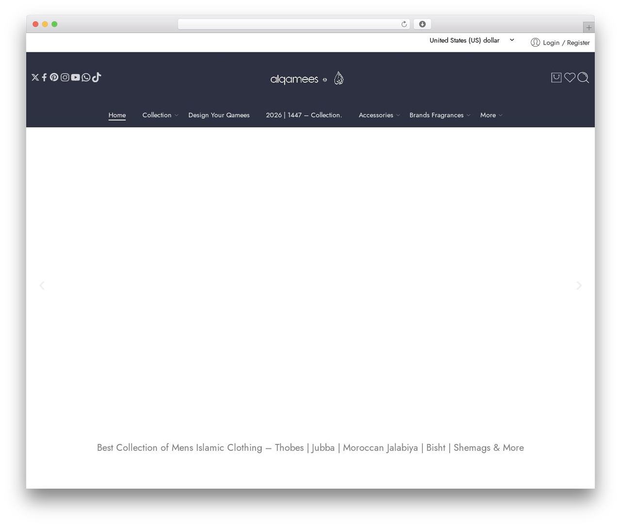Click the Login / Register link
Image resolution: width=621 pixels, height=526 pixels.
(x=566, y=43)
